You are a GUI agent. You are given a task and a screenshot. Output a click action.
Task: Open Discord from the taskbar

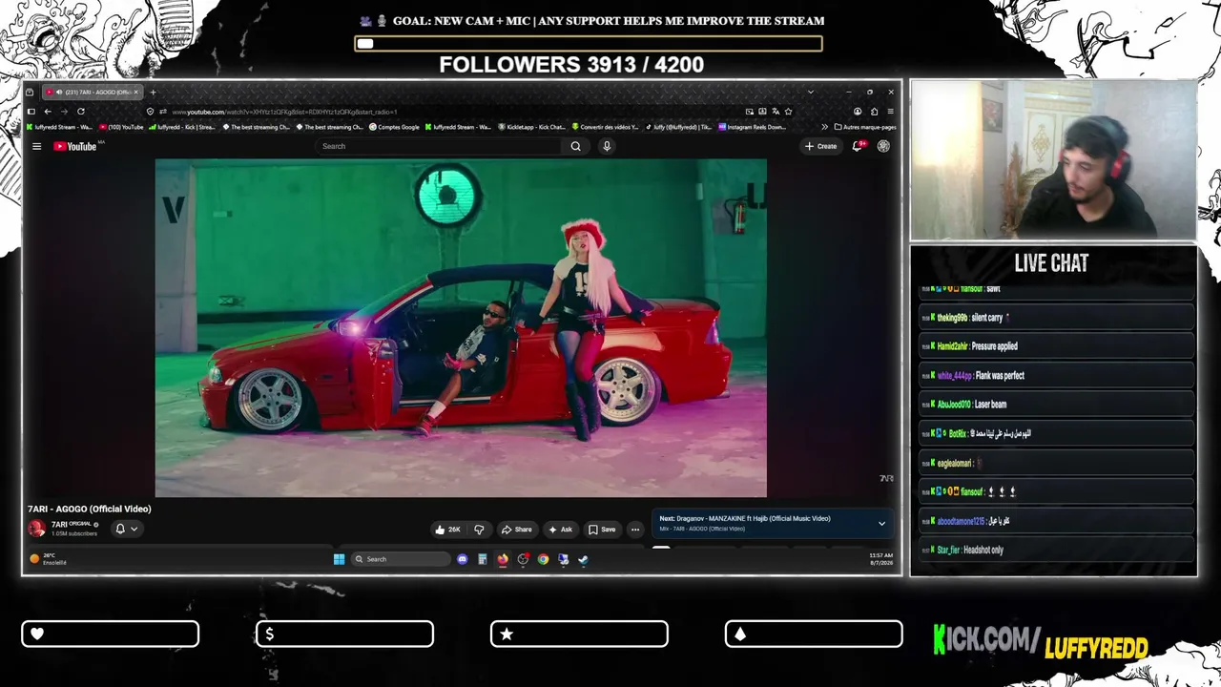tap(463, 559)
